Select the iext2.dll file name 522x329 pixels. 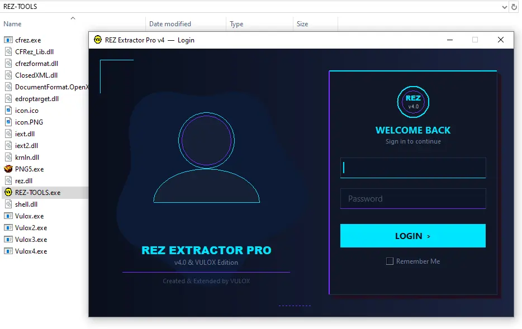[27, 145]
